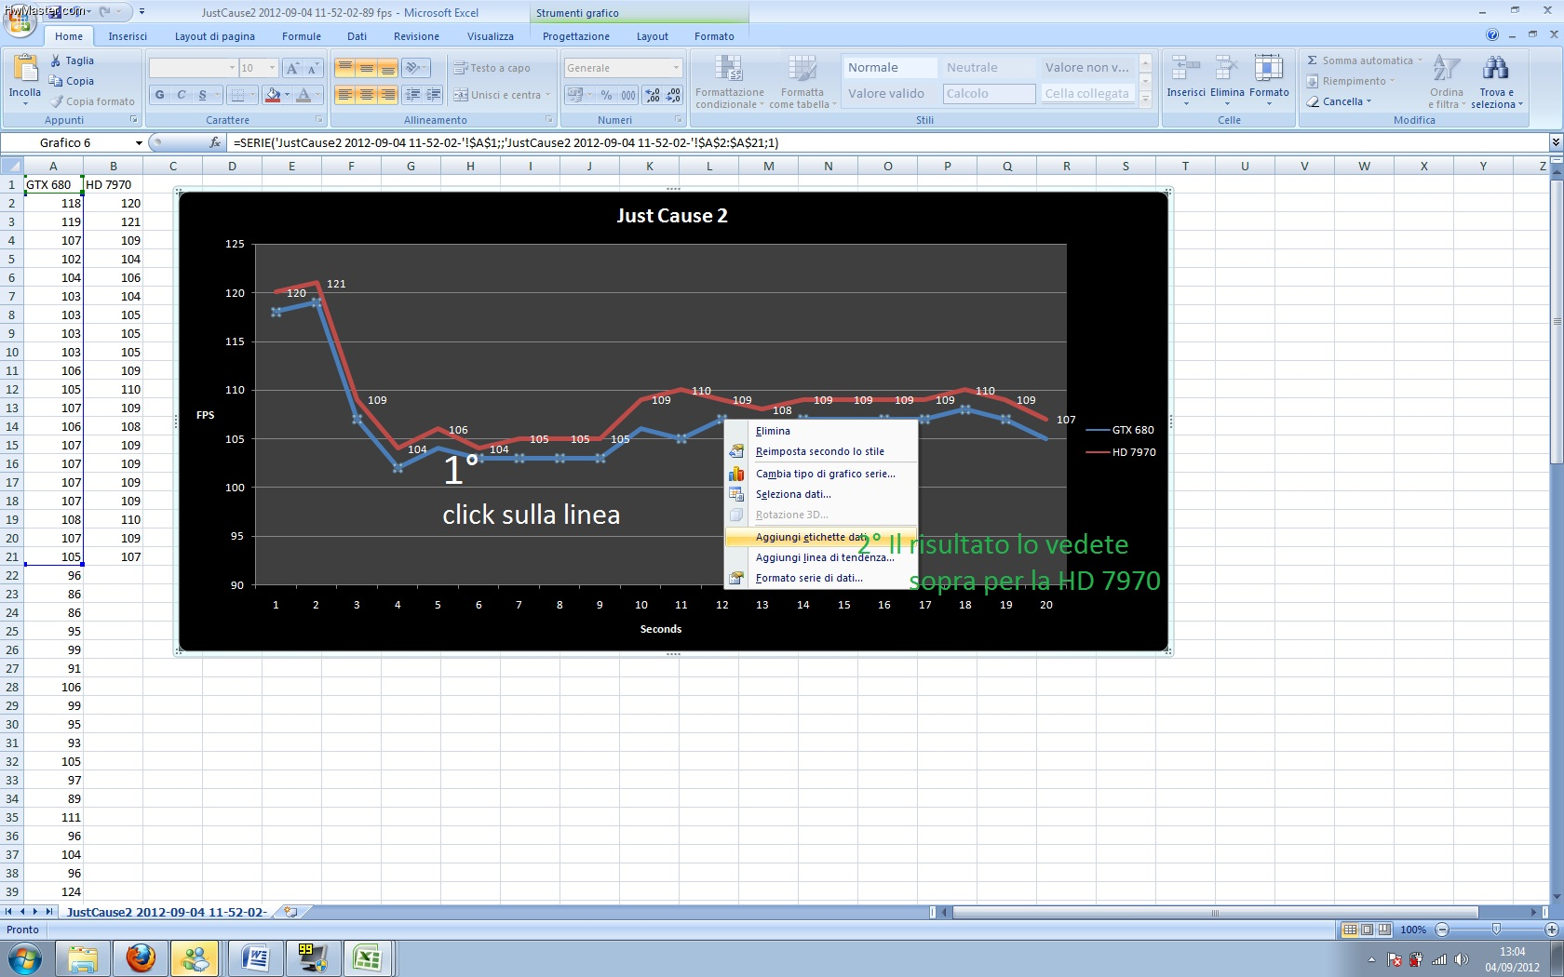Screen dimensions: 1564x977
Task: Open Carattere dialog launcher
Action: click(x=319, y=120)
